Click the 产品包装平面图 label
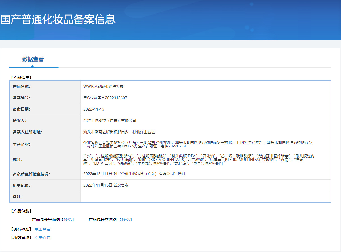This screenshot has width=341, height=252. pyautogui.click(x=46, y=219)
